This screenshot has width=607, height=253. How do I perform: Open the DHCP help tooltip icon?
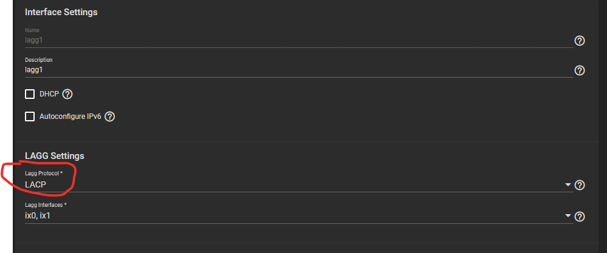[67, 94]
